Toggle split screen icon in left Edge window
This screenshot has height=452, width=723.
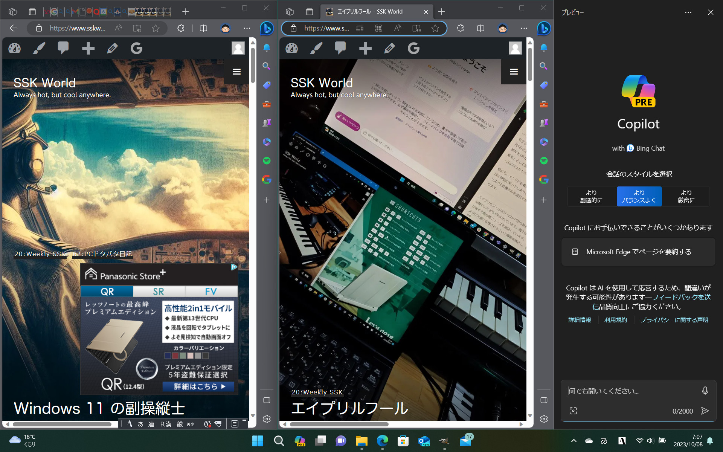click(203, 28)
